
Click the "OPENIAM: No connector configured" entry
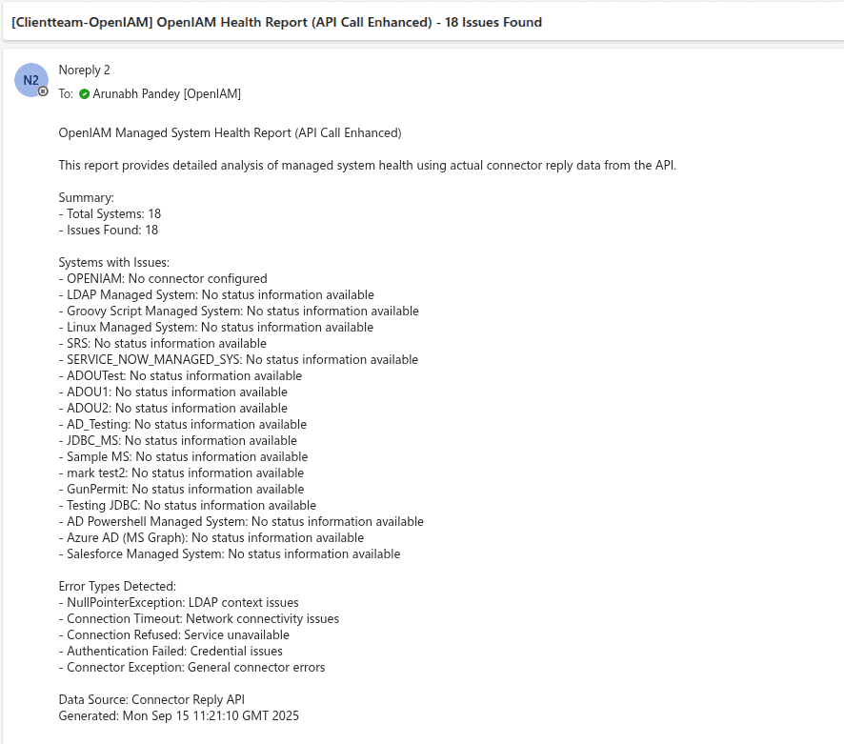[x=163, y=279]
